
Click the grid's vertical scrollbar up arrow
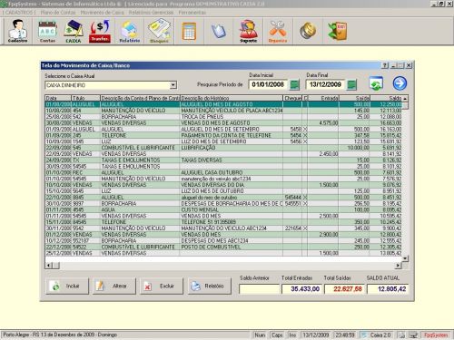tap(405, 99)
